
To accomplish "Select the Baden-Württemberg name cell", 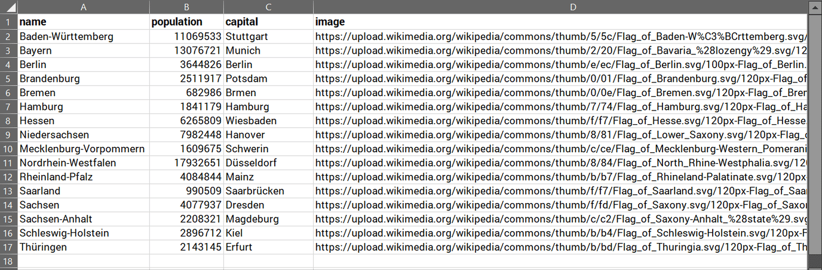I will (84, 36).
